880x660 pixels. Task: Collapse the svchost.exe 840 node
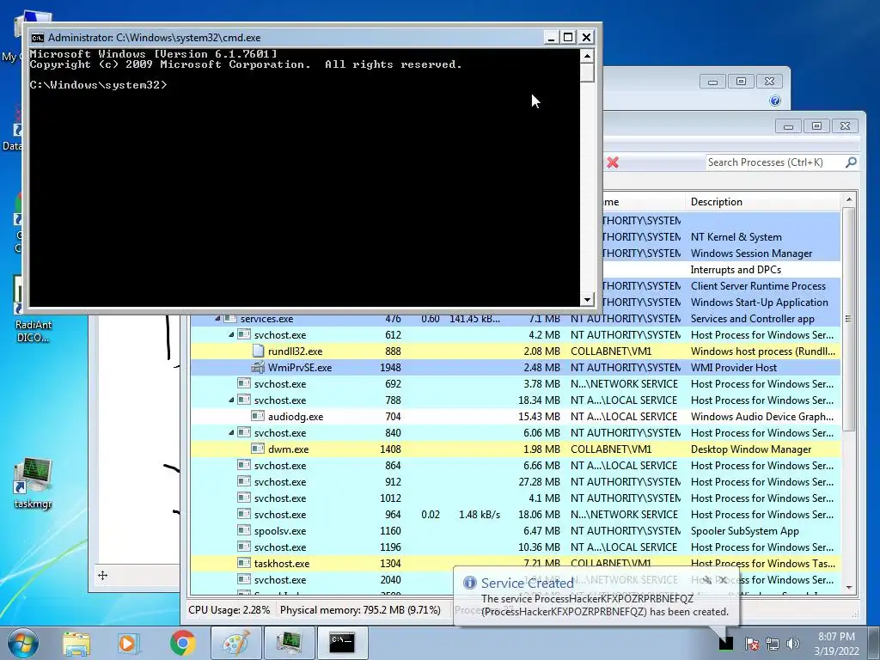(231, 433)
